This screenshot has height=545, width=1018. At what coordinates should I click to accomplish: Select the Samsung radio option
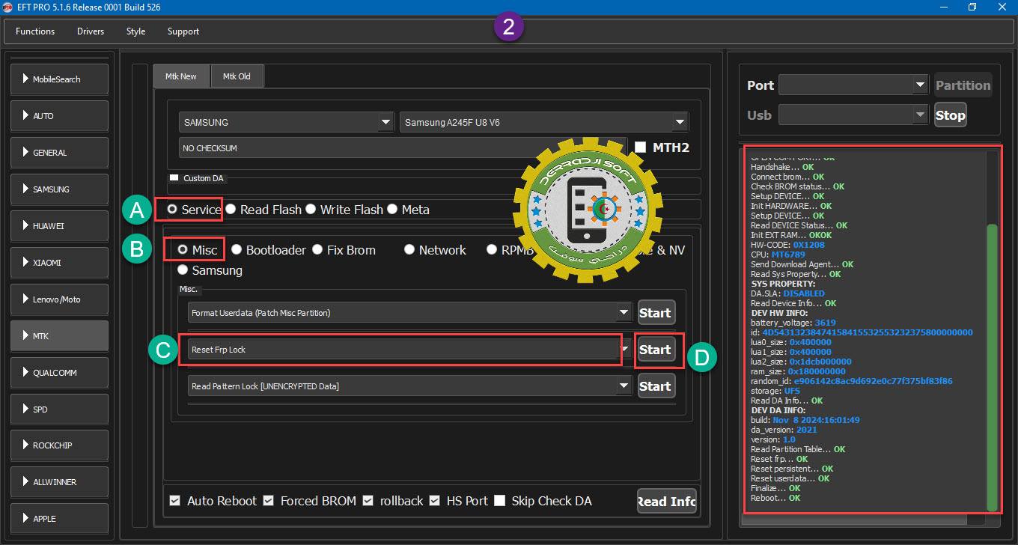(183, 270)
